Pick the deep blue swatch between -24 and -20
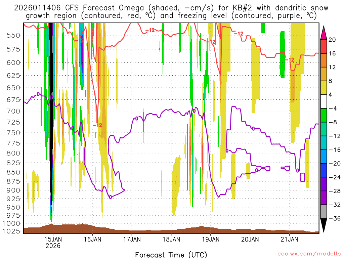 click(x=324, y=170)
